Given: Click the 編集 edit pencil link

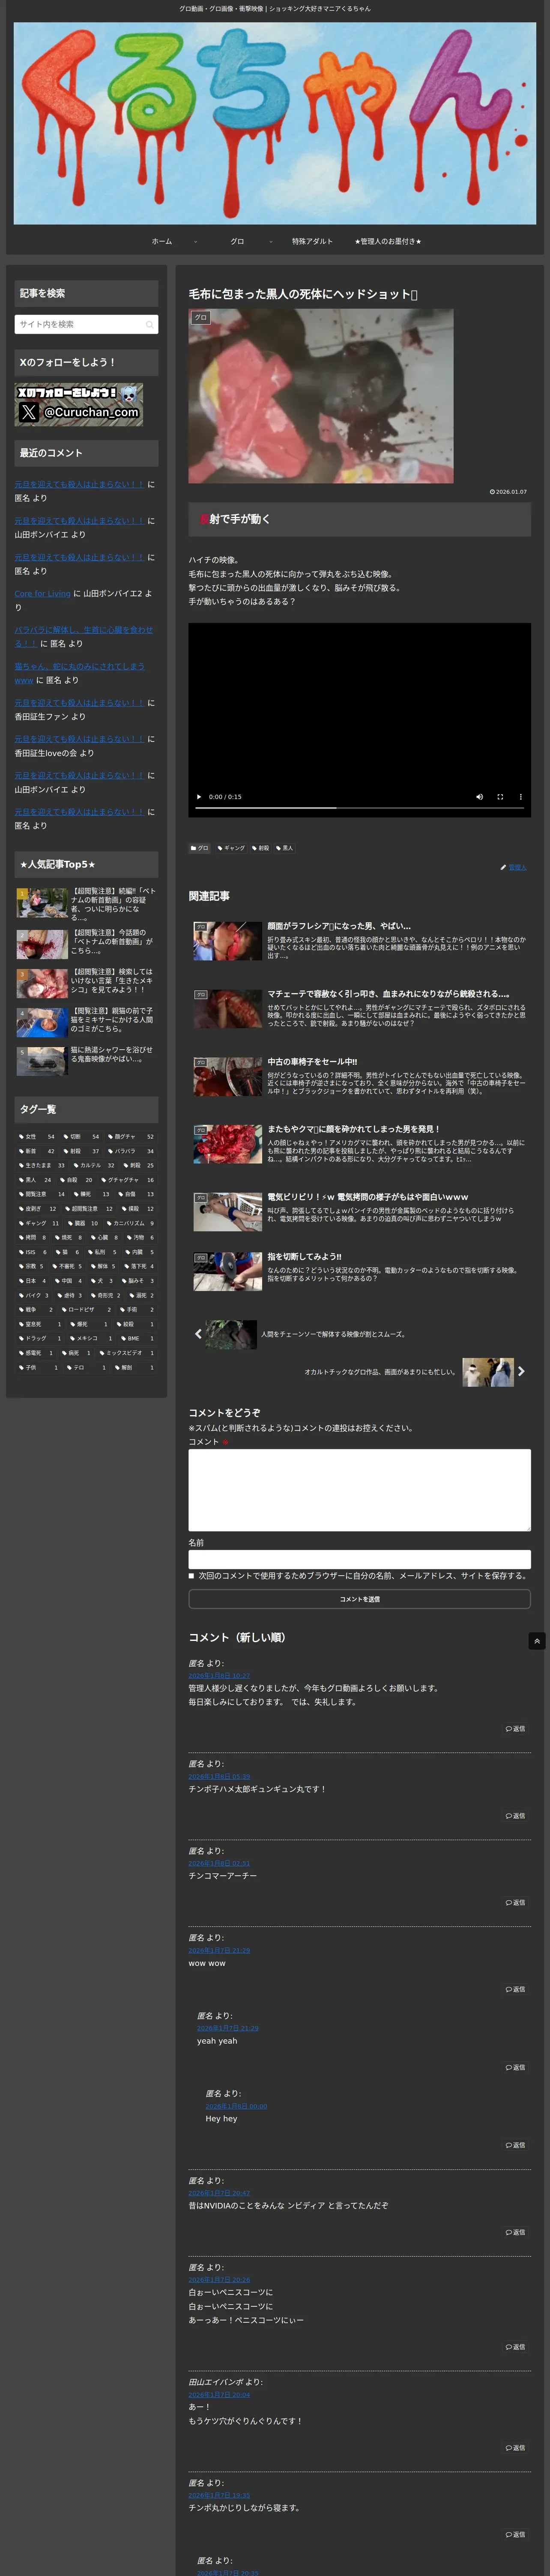Looking at the screenshot, I should 513,867.
